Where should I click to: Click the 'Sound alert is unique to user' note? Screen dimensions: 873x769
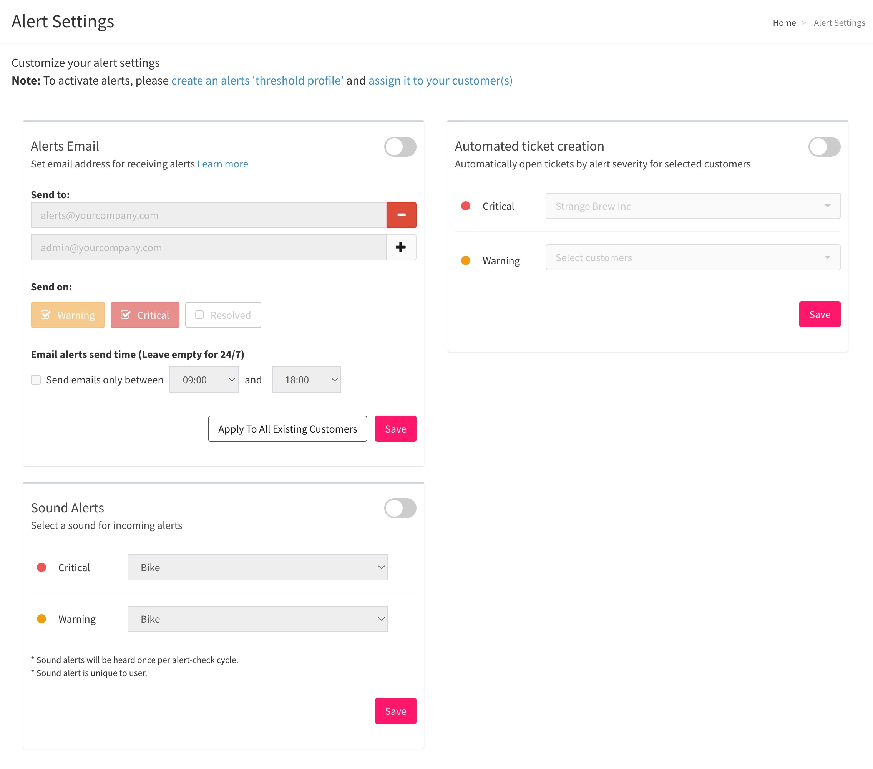(89, 673)
